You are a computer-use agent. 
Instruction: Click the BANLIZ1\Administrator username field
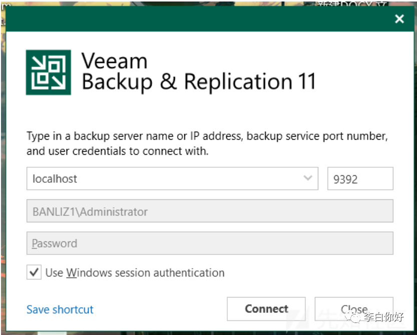[210, 211]
